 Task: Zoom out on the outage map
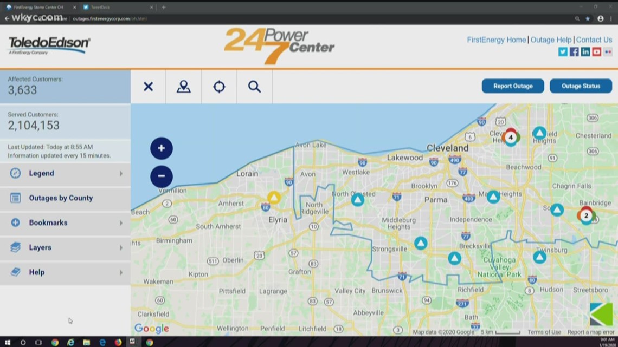click(161, 176)
